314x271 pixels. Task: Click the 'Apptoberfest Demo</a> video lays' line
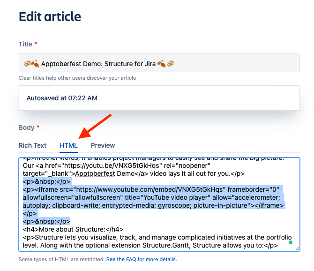(134, 173)
